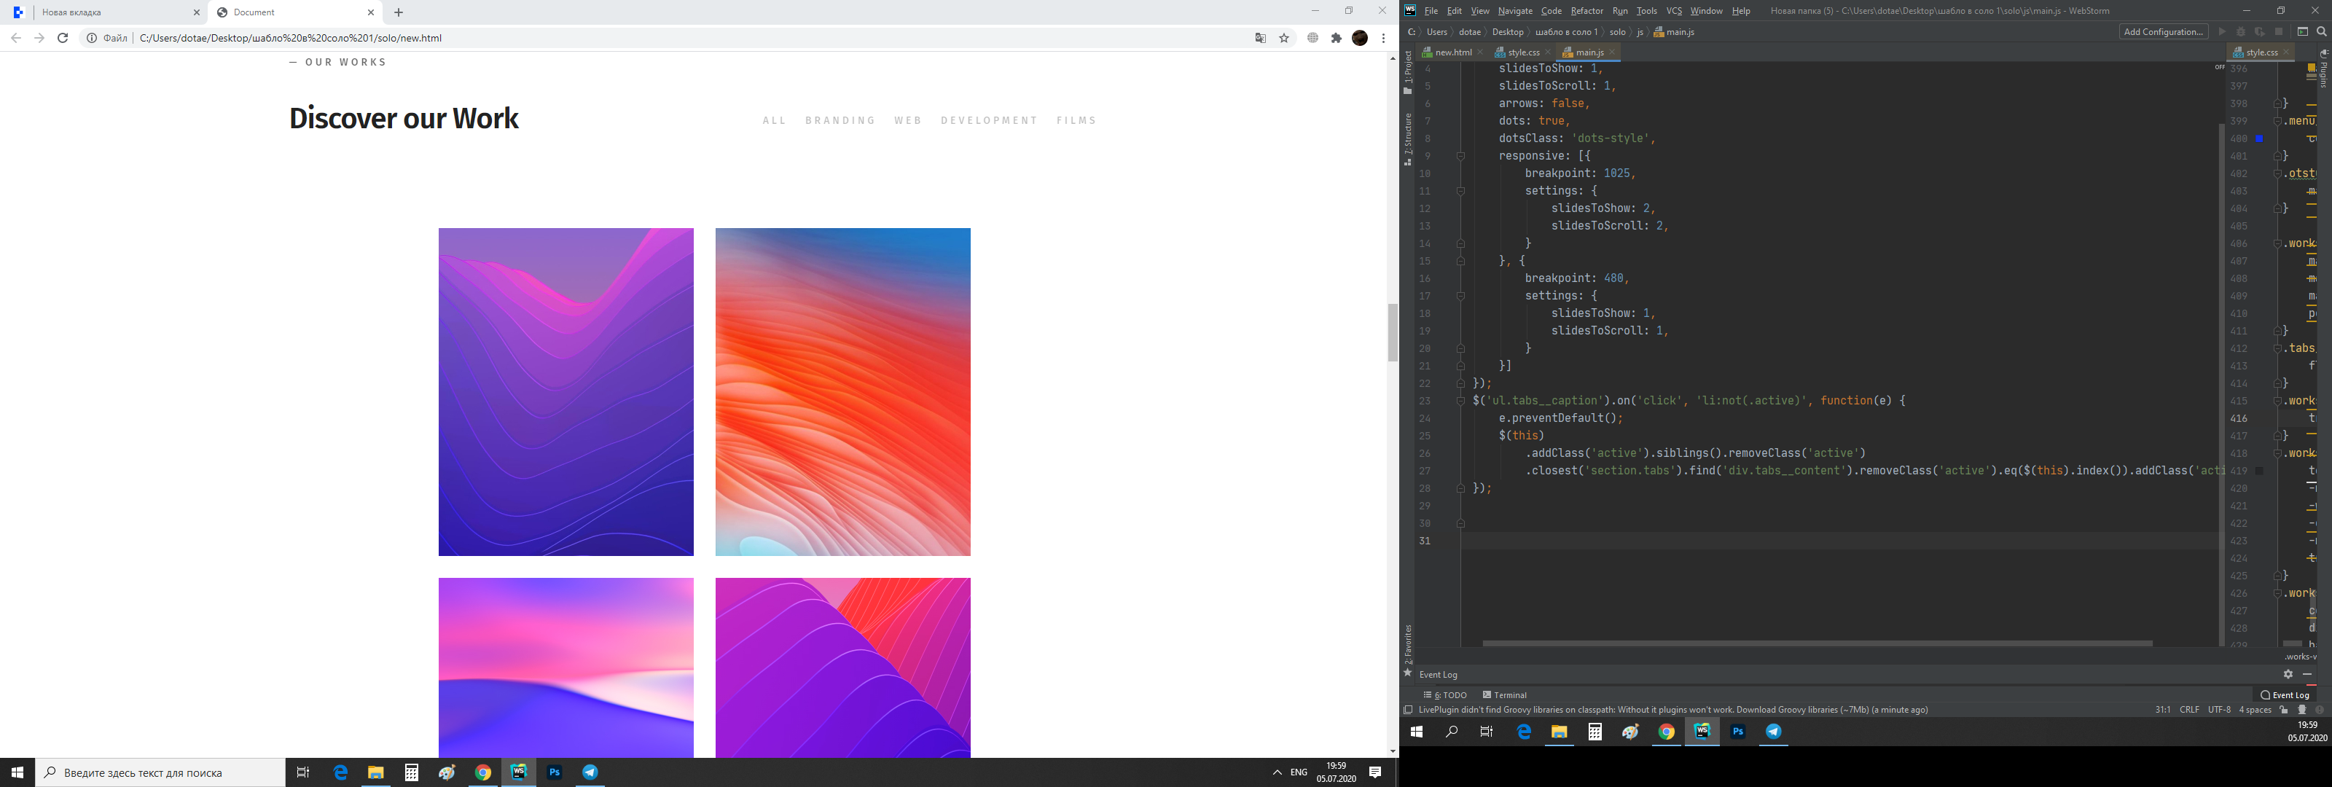Viewport: 2332px width, 787px height.
Task: Click the ALL filter link on the webpage
Action: point(774,120)
